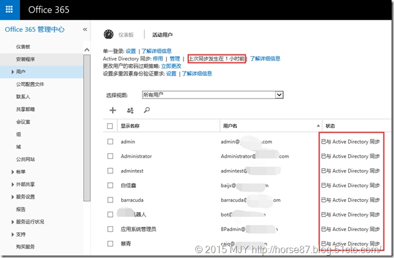Open the admin display name
This screenshot has height=258, width=394.
[128, 142]
